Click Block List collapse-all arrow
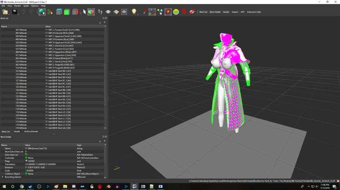The width and height of the screenshot is (340, 190). point(105,22)
